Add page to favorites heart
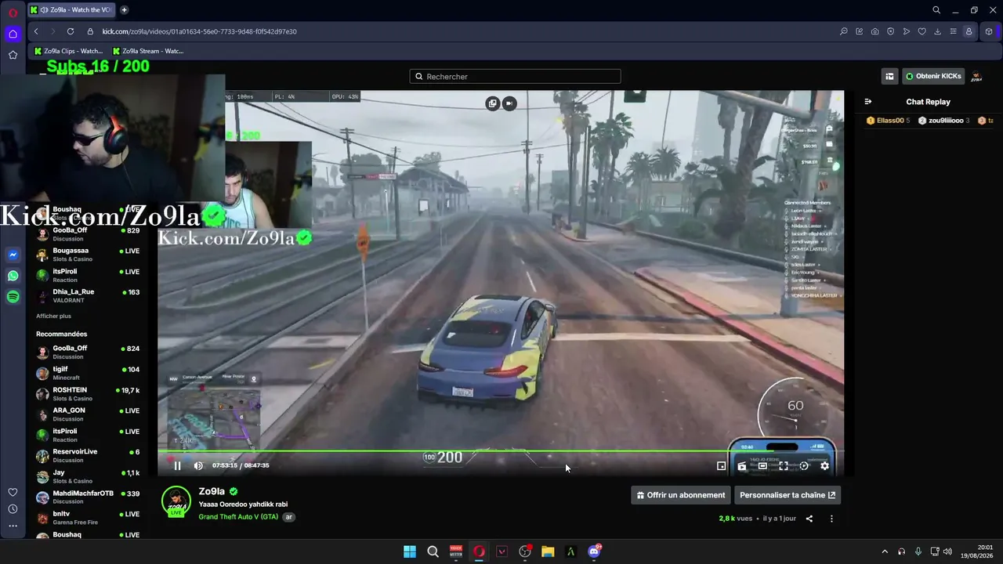Screen dimensions: 1003x564 point(922,31)
